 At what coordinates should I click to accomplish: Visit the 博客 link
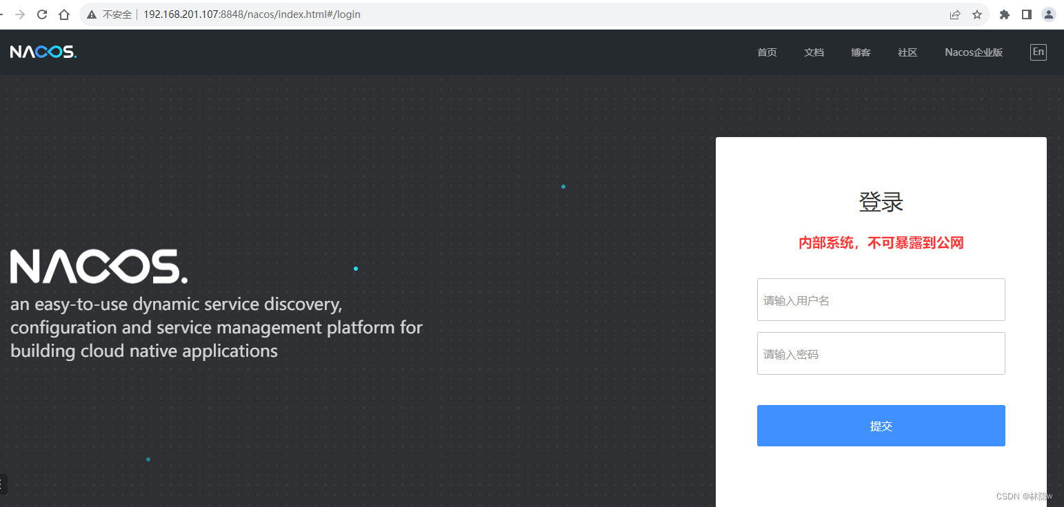click(x=861, y=52)
